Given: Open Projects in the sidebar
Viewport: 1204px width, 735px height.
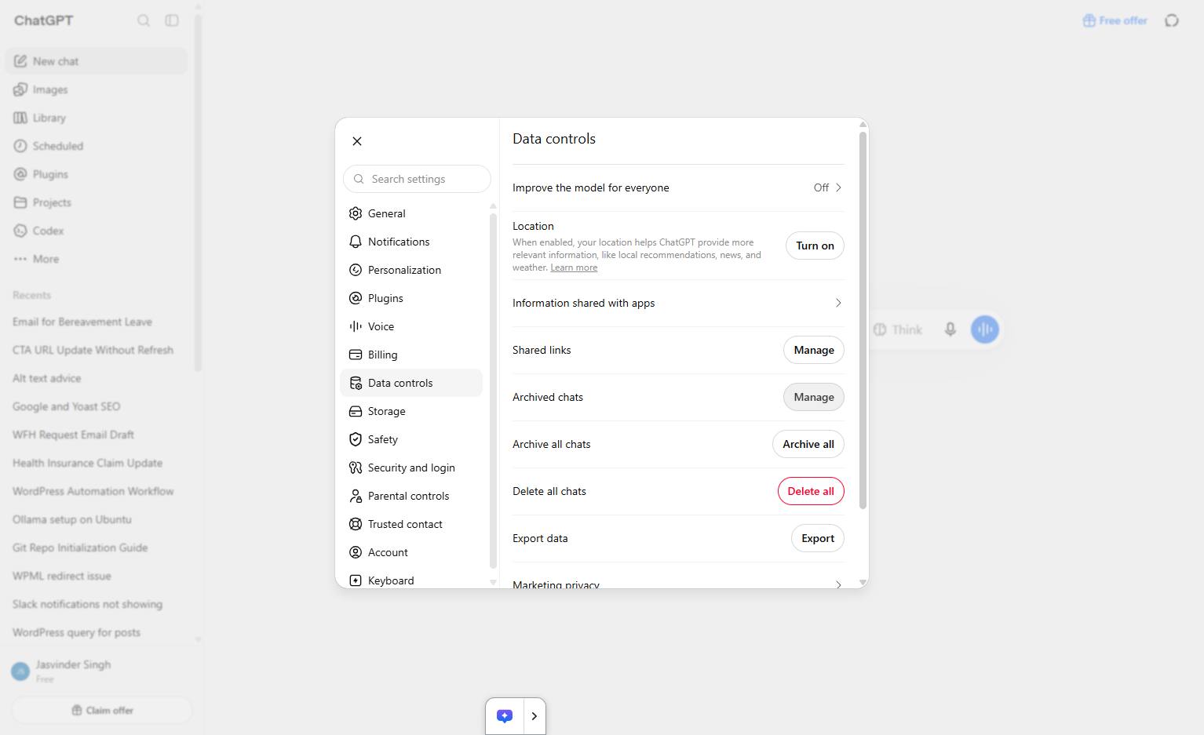Looking at the screenshot, I should click(x=97, y=202).
